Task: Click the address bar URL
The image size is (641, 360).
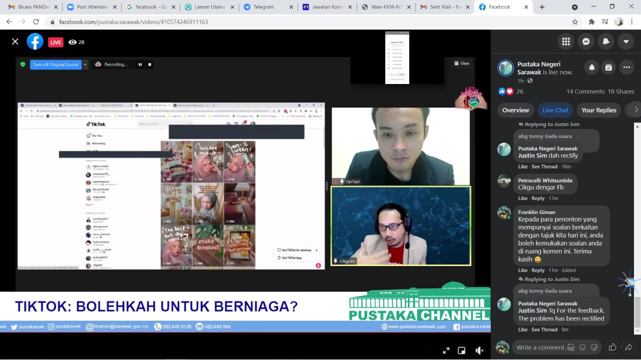Action: pyautogui.click(x=133, y=22)
